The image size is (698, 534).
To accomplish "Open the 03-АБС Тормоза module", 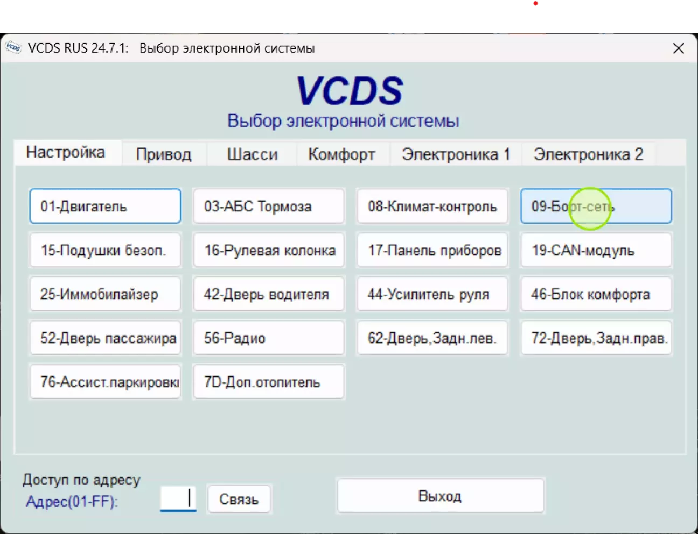I will 269,206.
